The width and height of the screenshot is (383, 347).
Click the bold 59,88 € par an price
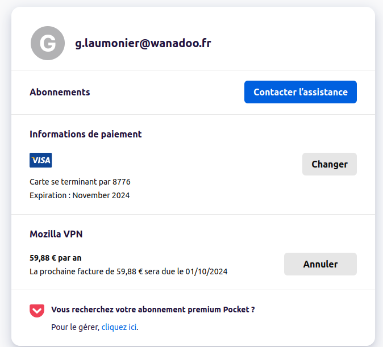click(x=56, y=258)
